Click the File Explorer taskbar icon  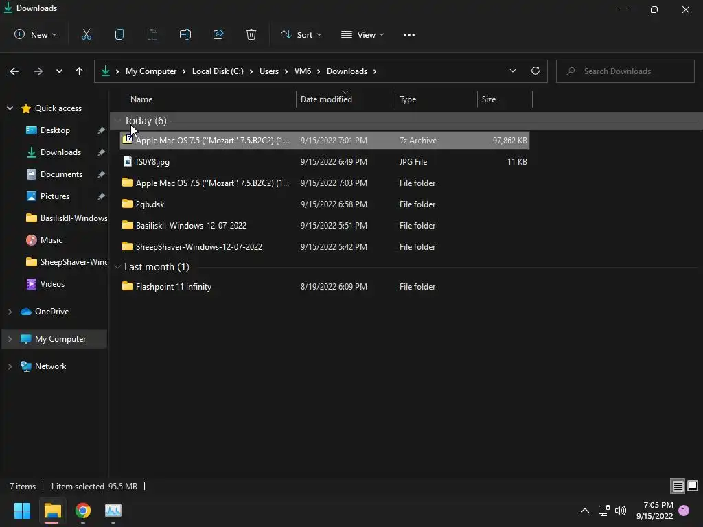(52, 511)
